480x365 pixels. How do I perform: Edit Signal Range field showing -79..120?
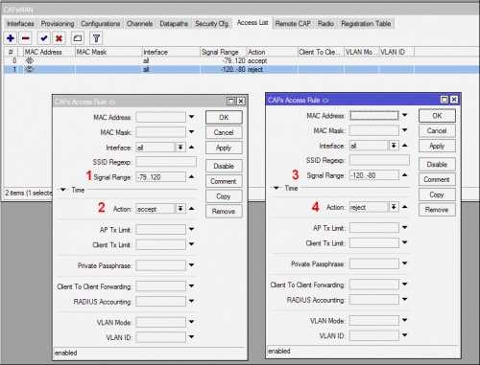pos(160,177)
